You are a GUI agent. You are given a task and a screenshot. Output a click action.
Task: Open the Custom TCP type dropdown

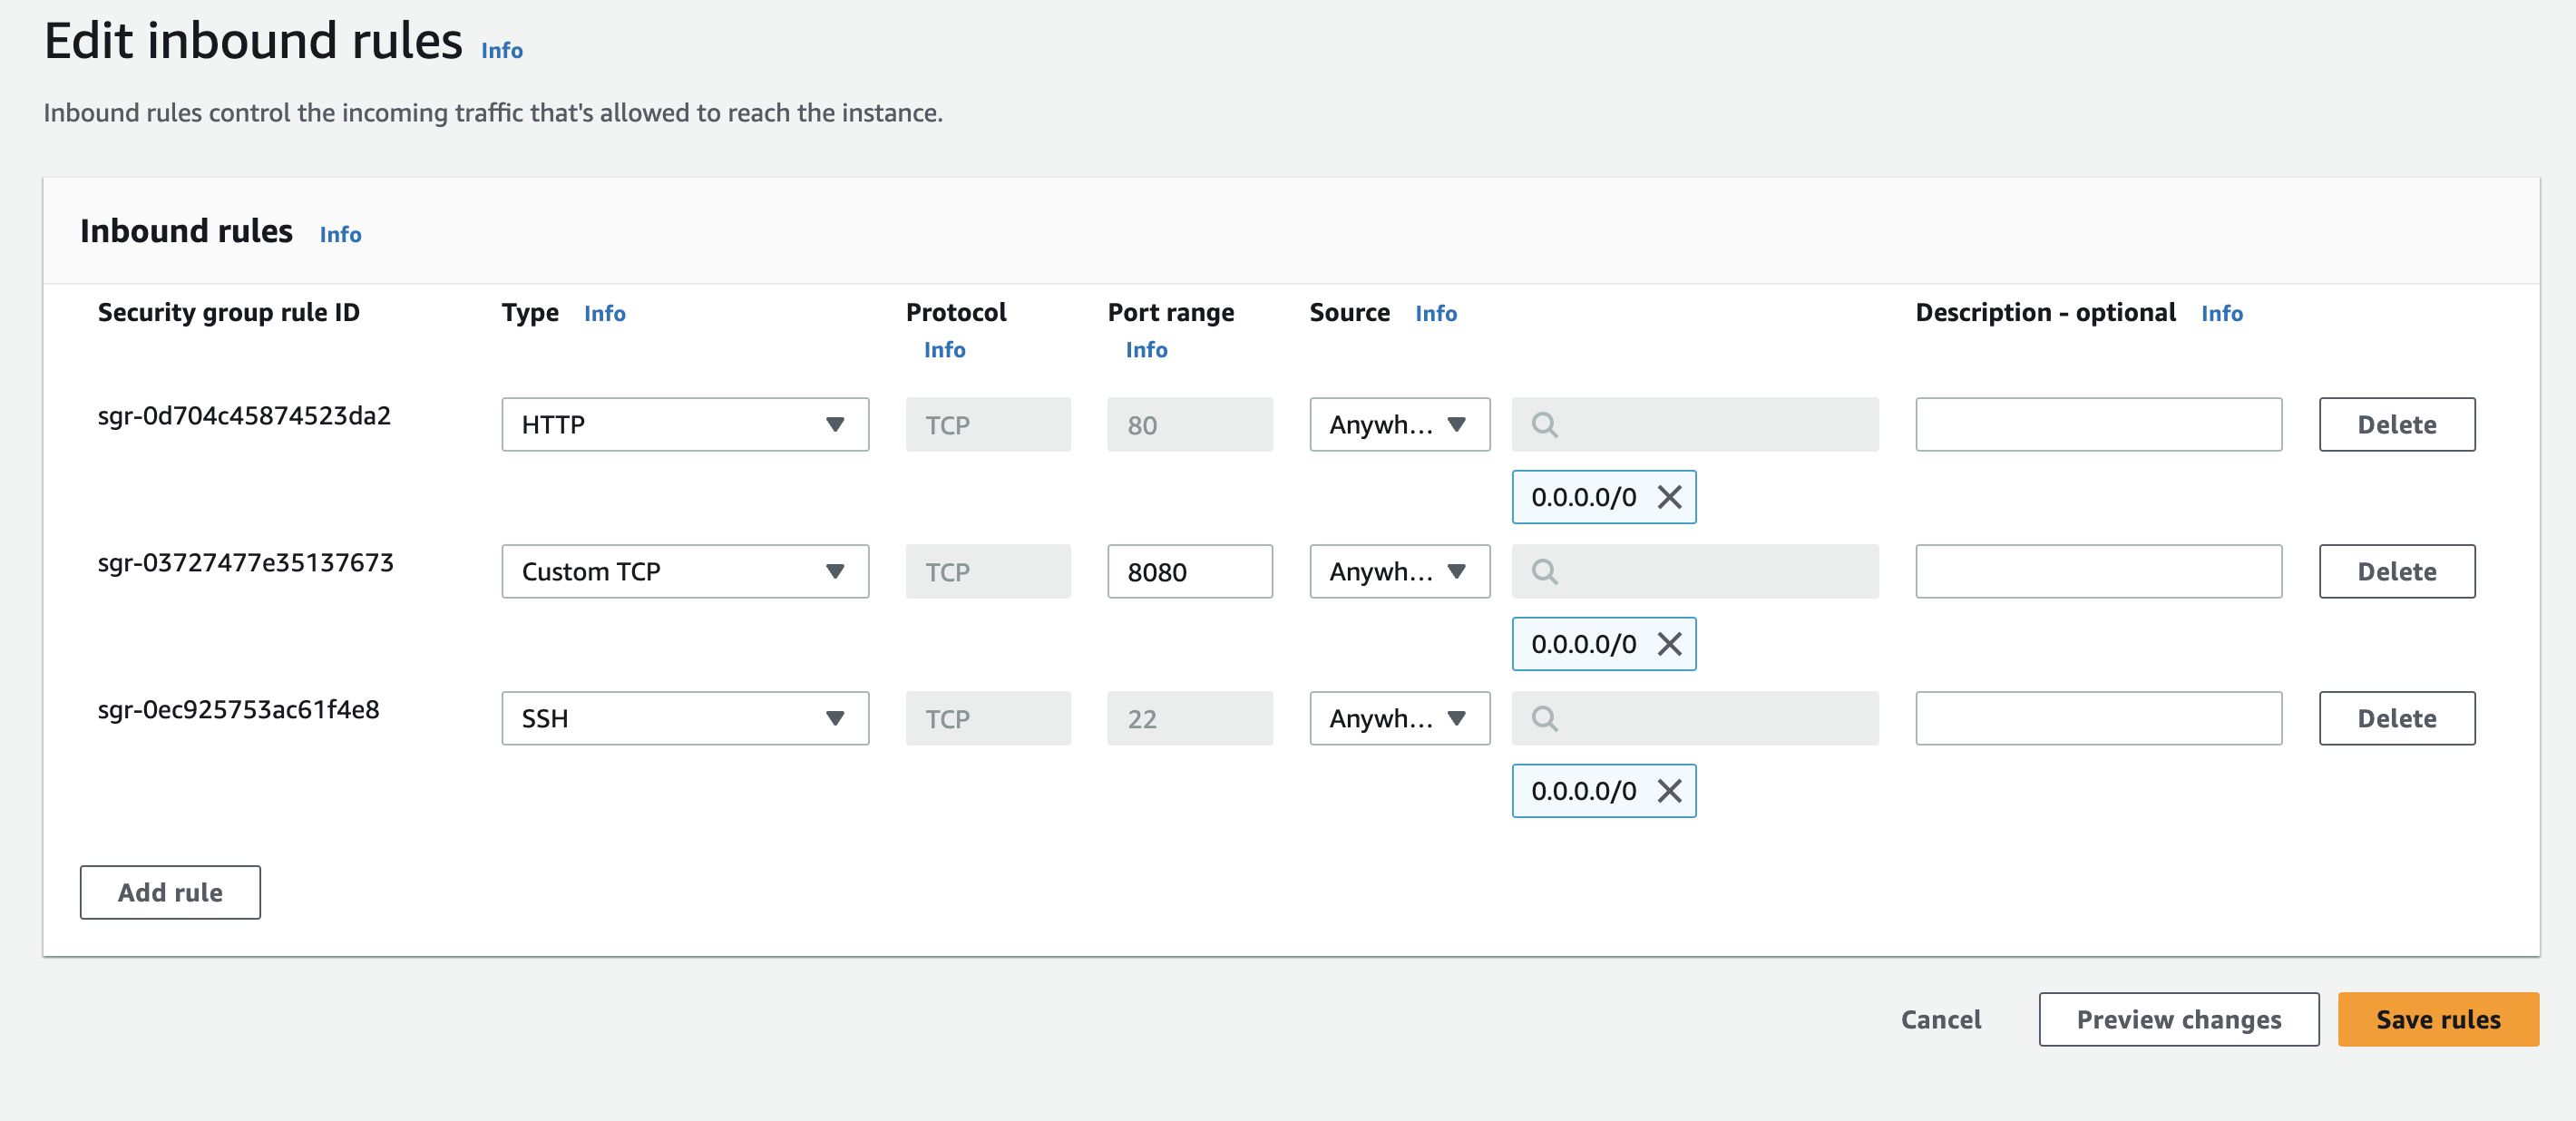tap(684, 572)
